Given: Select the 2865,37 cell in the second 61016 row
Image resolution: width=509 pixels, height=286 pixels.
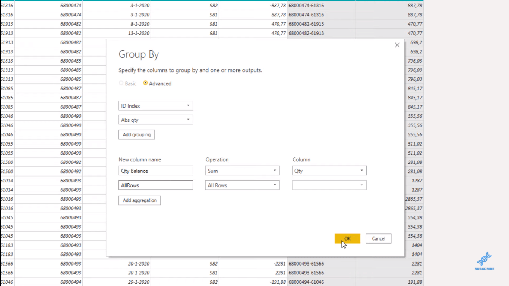Looking at the screenshot, I should tap(414, 208).
